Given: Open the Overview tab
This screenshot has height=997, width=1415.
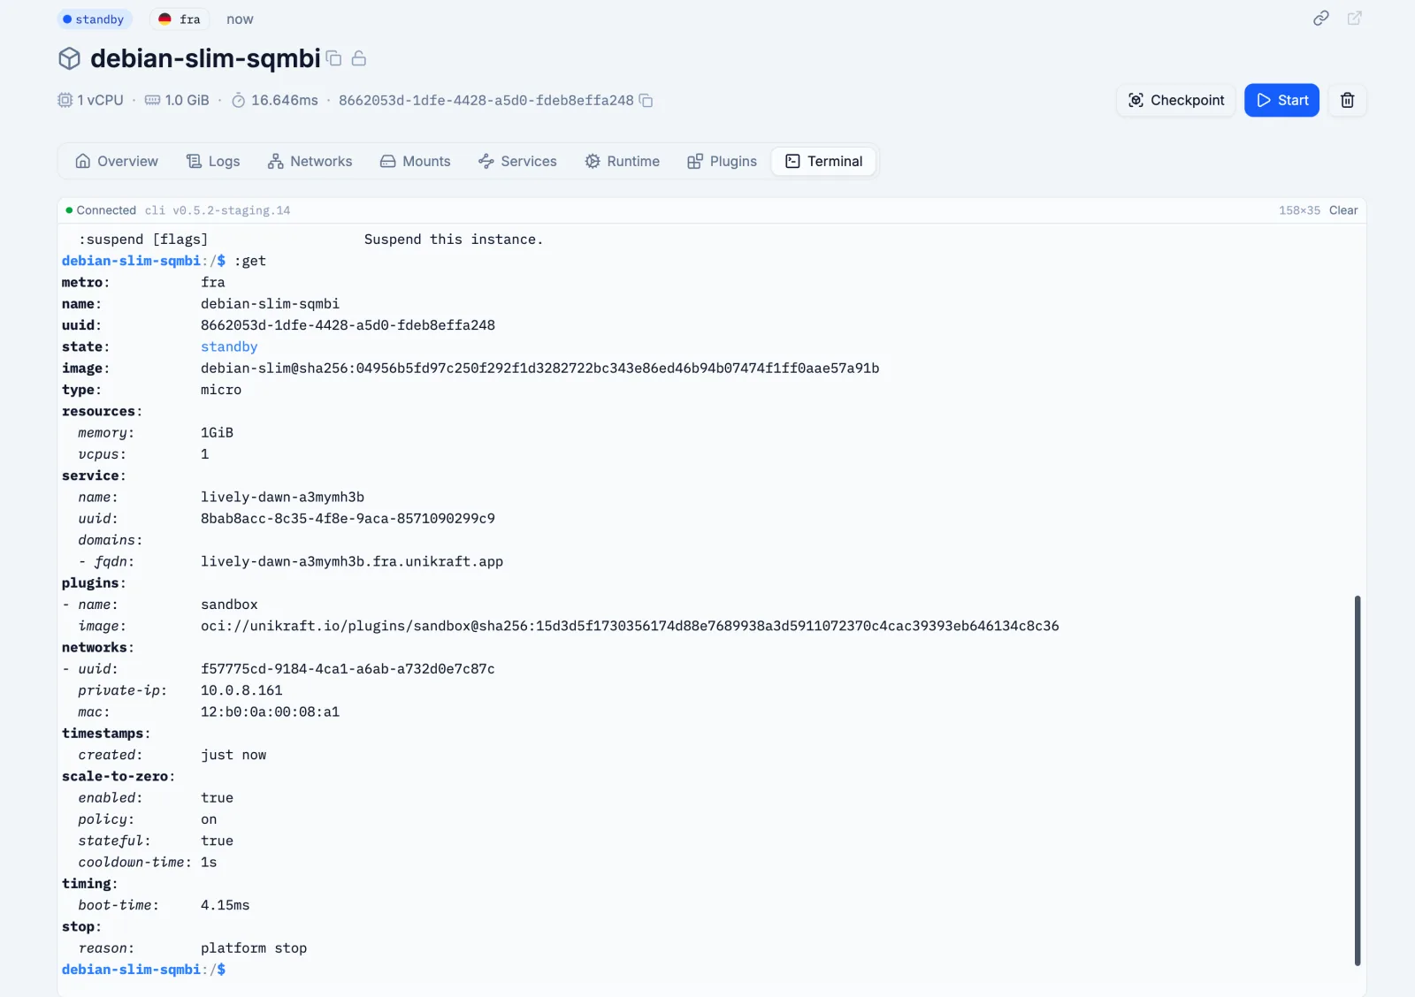Looking at the screenshot, I should tap(117, 161).
